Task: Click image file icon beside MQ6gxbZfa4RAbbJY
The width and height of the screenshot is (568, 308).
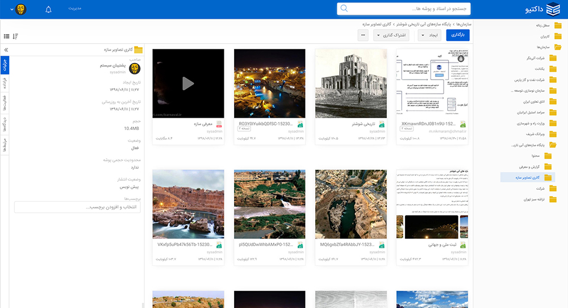Action: coord(382,245)
